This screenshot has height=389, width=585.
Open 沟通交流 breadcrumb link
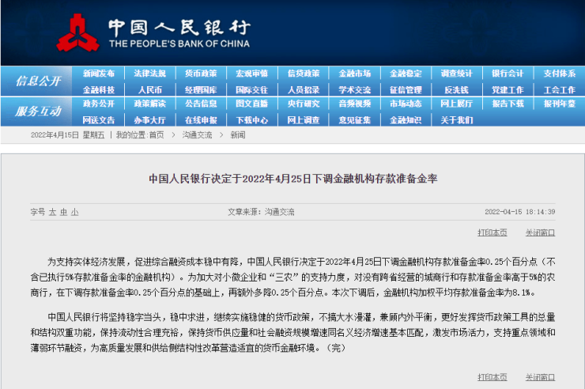coord(197,135)
